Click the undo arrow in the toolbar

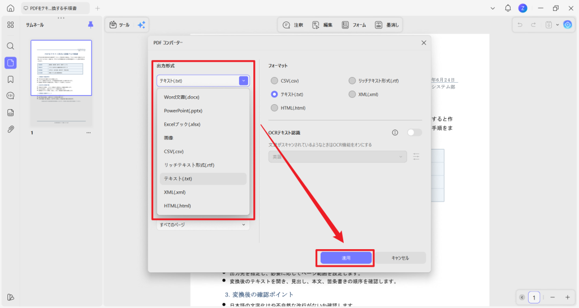[x=520, y=25]
